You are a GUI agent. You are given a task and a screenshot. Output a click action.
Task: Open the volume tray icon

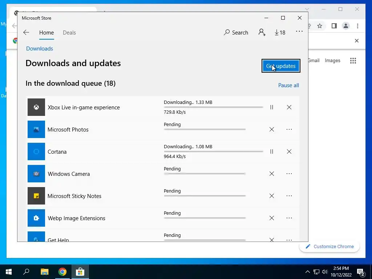pyautogui.click(x=325, y=272)
